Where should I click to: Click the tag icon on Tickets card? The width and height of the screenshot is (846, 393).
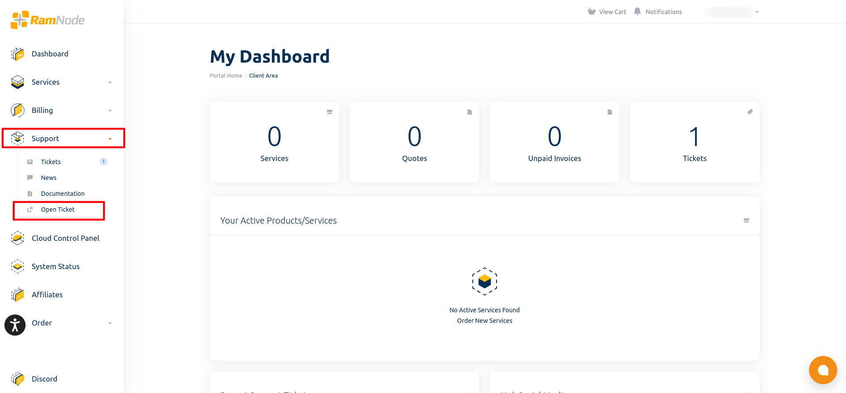(750, 112)
